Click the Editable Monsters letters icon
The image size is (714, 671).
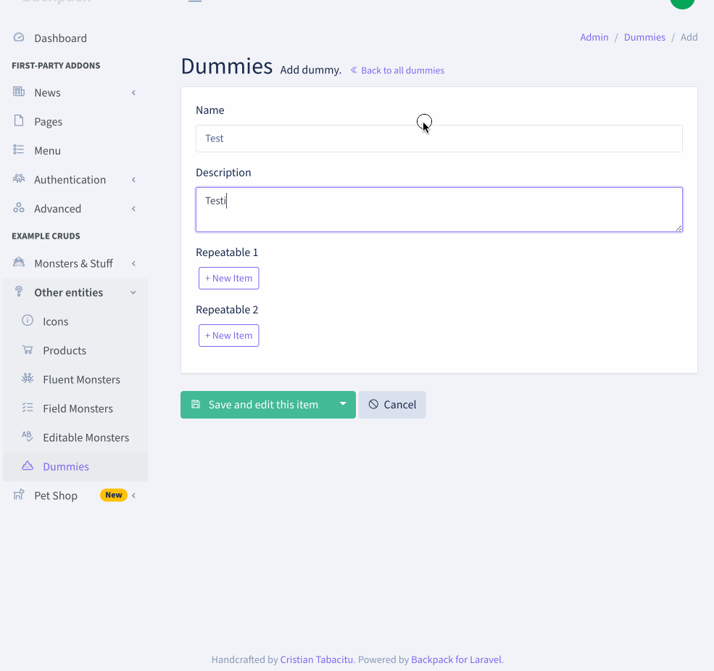point(28,437)
